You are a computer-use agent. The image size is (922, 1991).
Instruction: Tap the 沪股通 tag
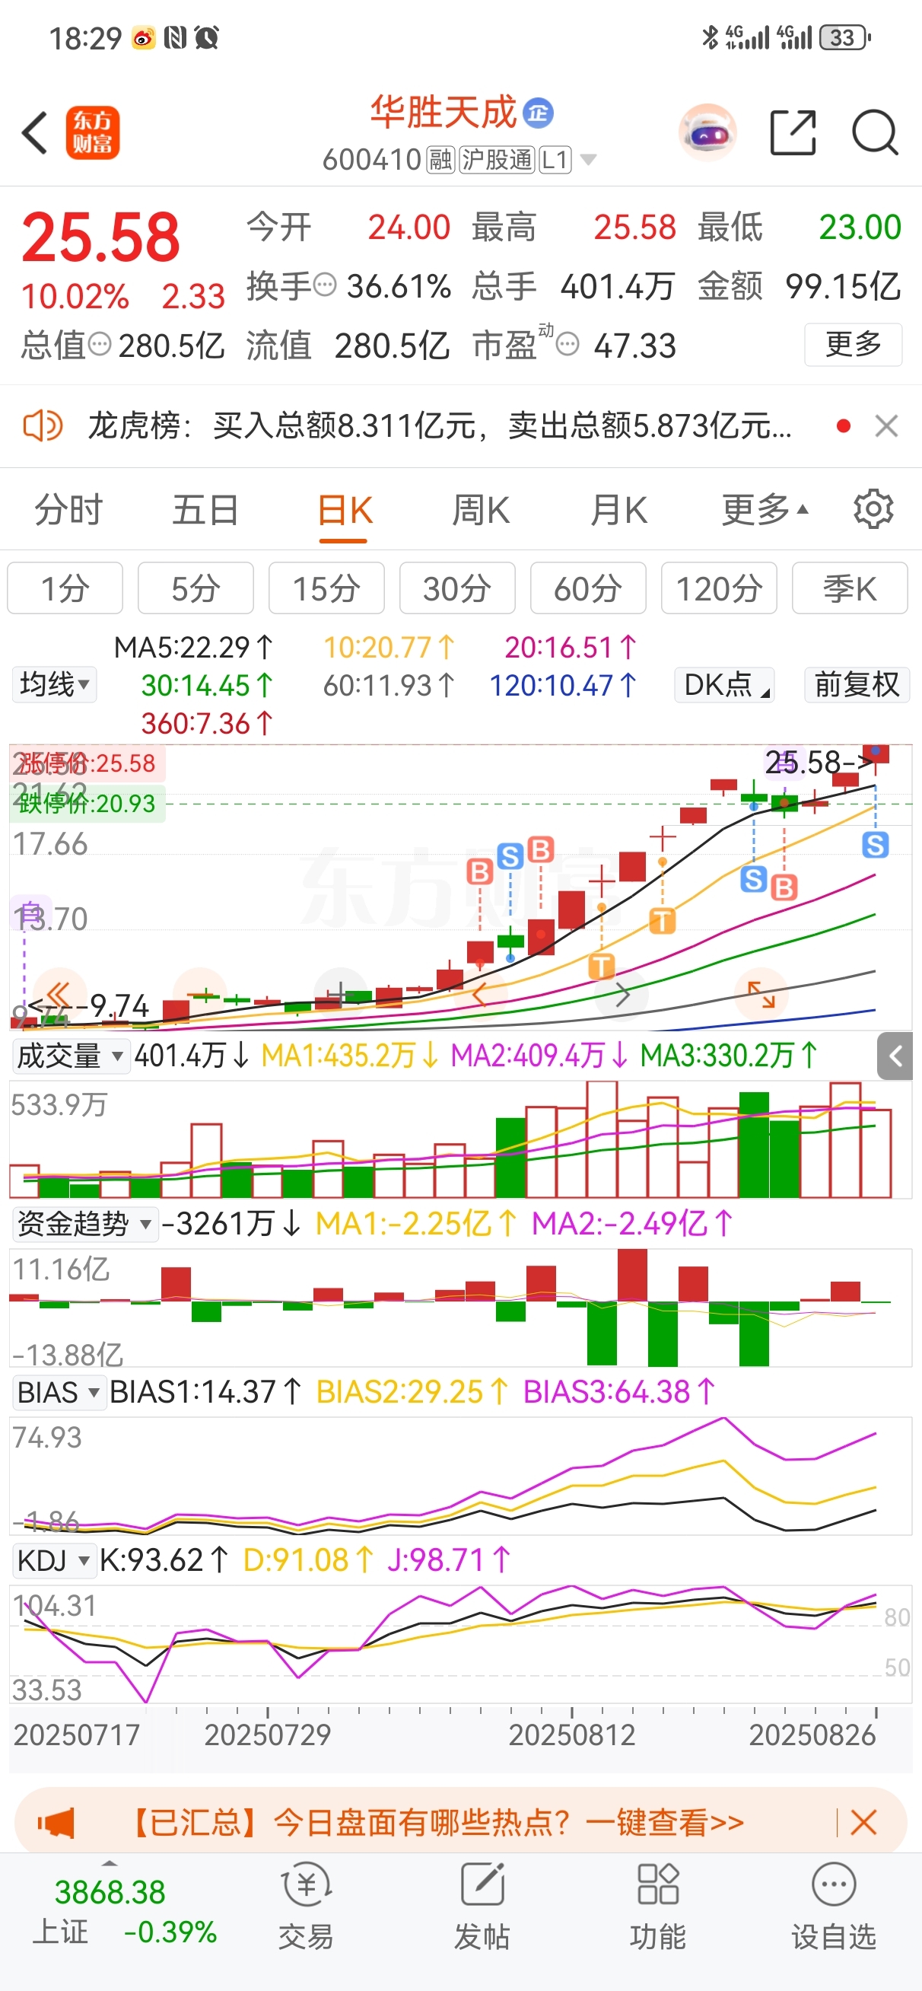497,160
